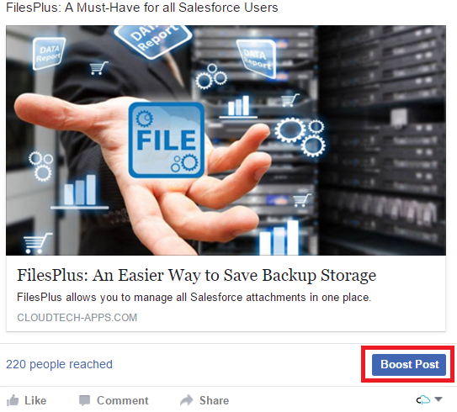Expand the dropdown arrow beside the cloud icon

point(438,399)
